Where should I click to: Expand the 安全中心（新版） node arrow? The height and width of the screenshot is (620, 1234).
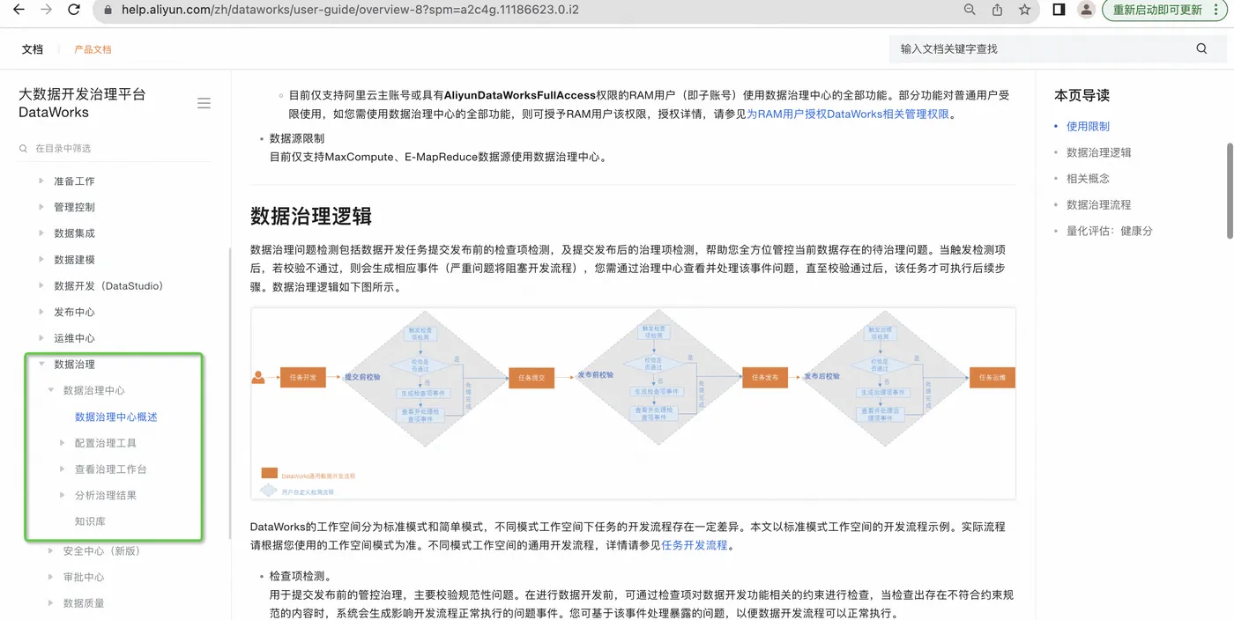pyautogui.click(x=51, y=551)
